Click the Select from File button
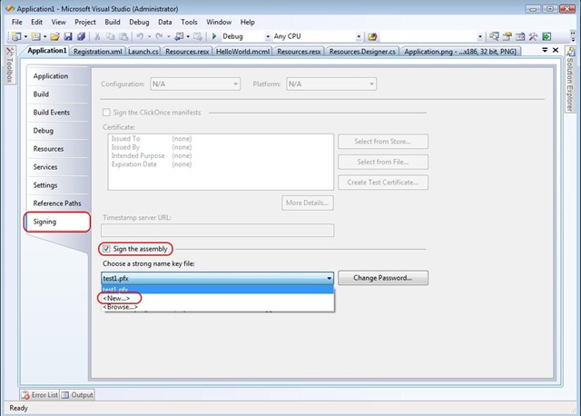Image resolution: width=581 pixels, height=416 pixels. tap(383, 162)
